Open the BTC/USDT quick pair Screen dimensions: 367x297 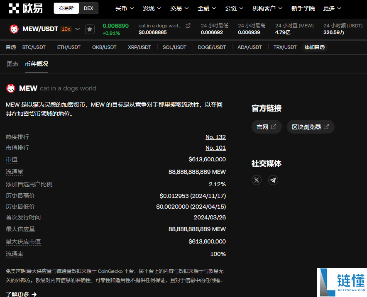34,47
